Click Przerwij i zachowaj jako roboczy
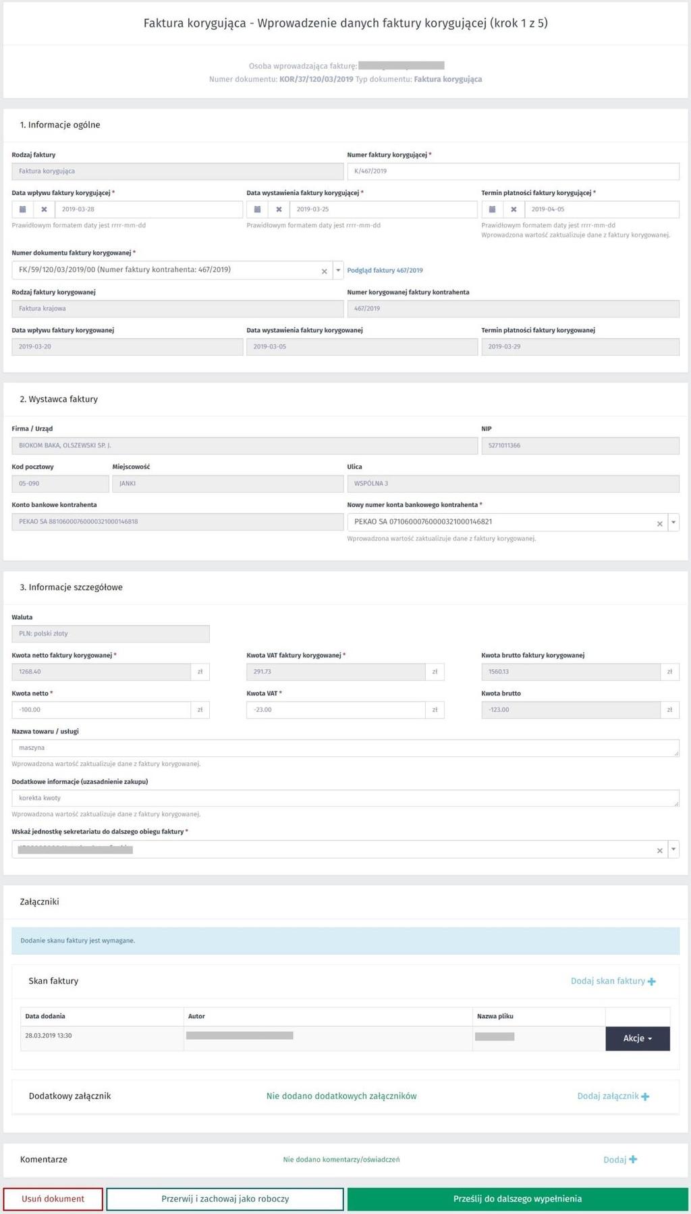The image size is (691, 1214). (x=225, y=1198)
